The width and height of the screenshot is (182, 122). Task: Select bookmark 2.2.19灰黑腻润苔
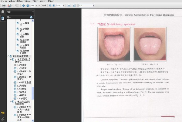(x=24, y=41)
